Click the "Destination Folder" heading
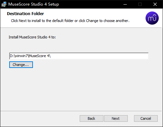This screenshot has width=163, height=127. coord(25,14)
